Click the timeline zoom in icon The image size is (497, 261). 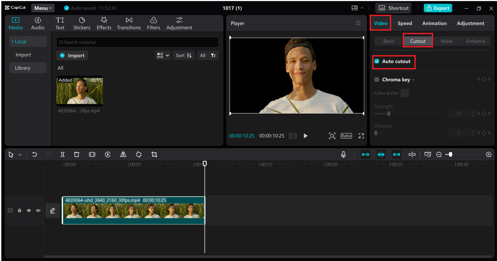click(x=488, y=155)
